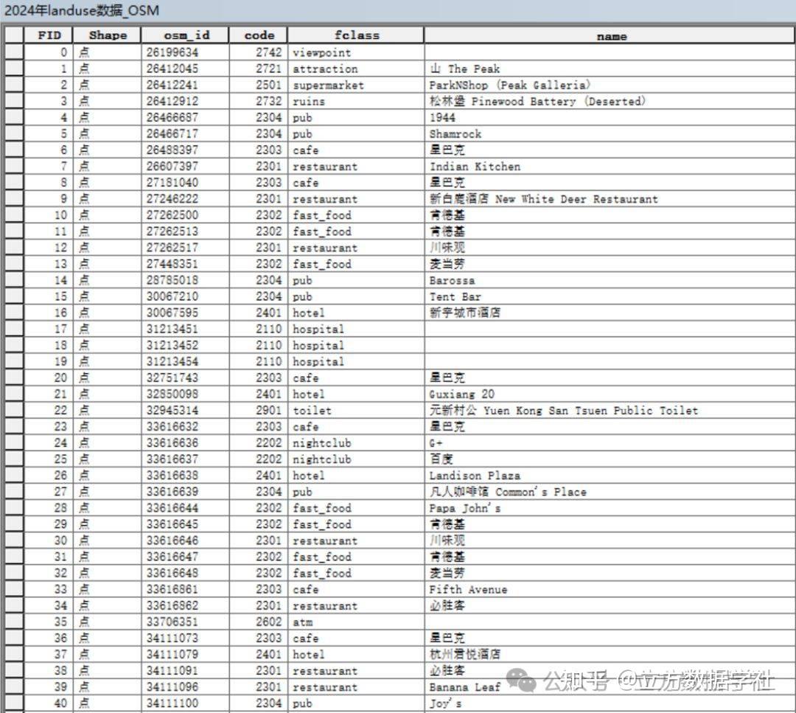Image resolution: width=796 pixels, height=713 pixels.
Task: Click the Guxiang 20 hotel name cell
Action: pos(461,394)
